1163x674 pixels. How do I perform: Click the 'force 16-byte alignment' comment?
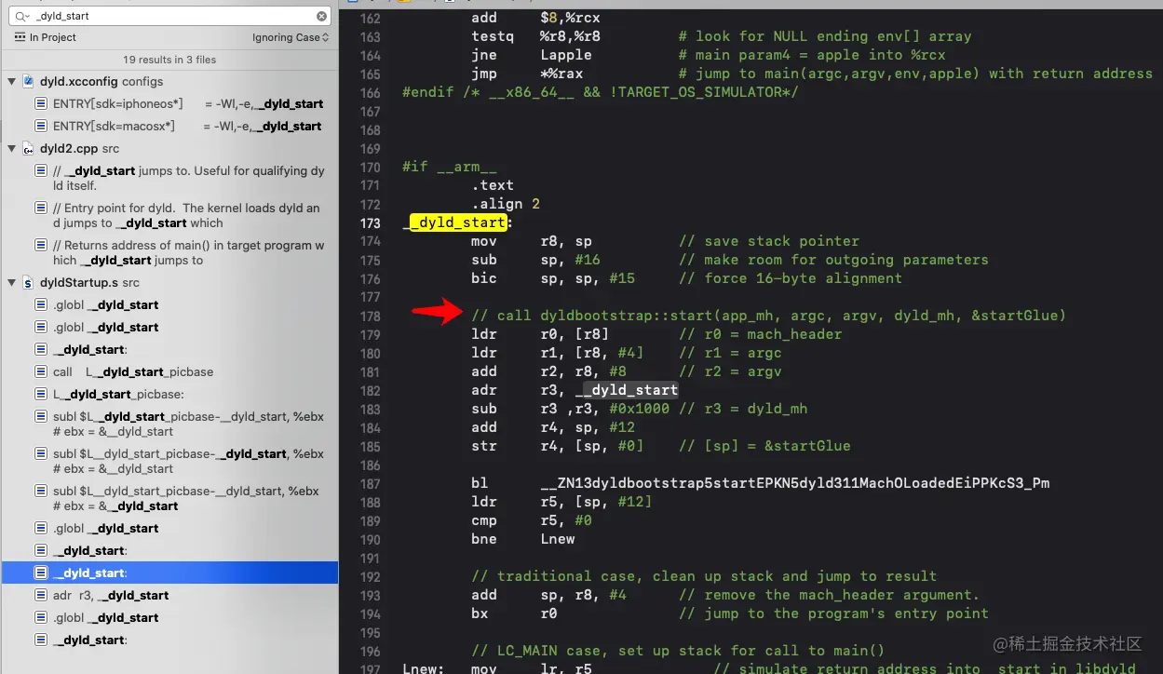pyautogui.click(x=791, y=278)
